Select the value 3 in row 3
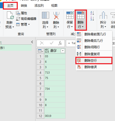Image resolution: width=115 pixels, height=121 pixels. pyautogui.click(x=55, y=67)
